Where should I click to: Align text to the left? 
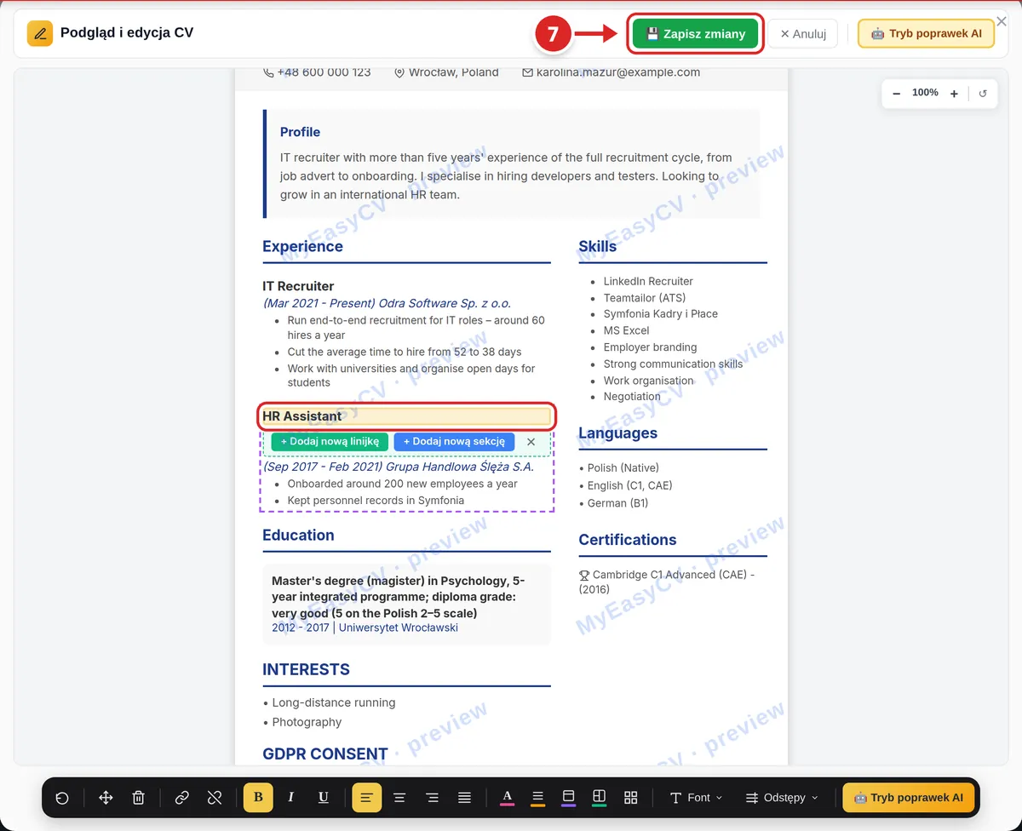(367, 798)
